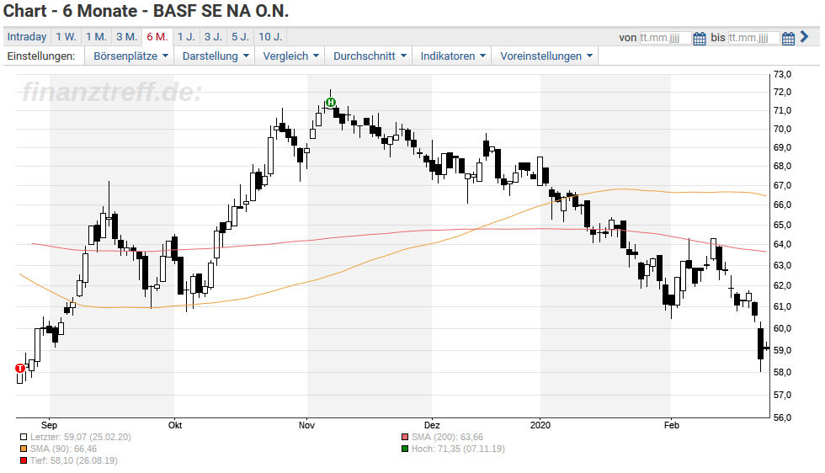This screenshot has height=473, width=825.
Task: Select the 3 M. time range tab
Action: (x=127, y=37)
